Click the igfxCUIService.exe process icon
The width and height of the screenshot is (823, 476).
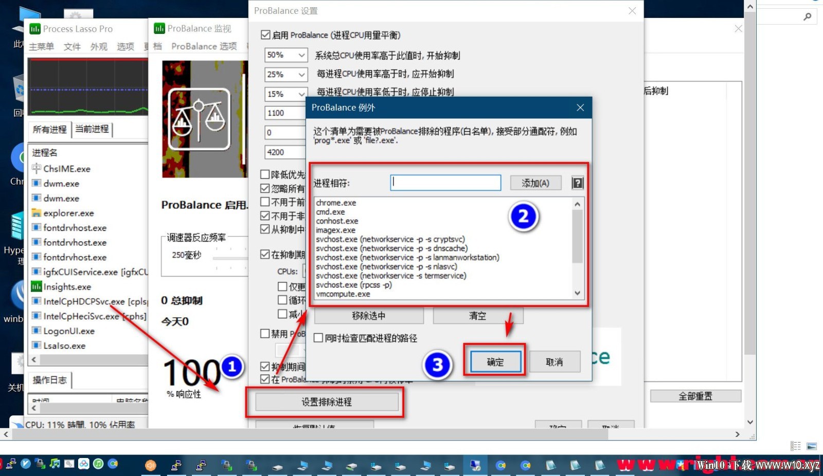point(37,271)
